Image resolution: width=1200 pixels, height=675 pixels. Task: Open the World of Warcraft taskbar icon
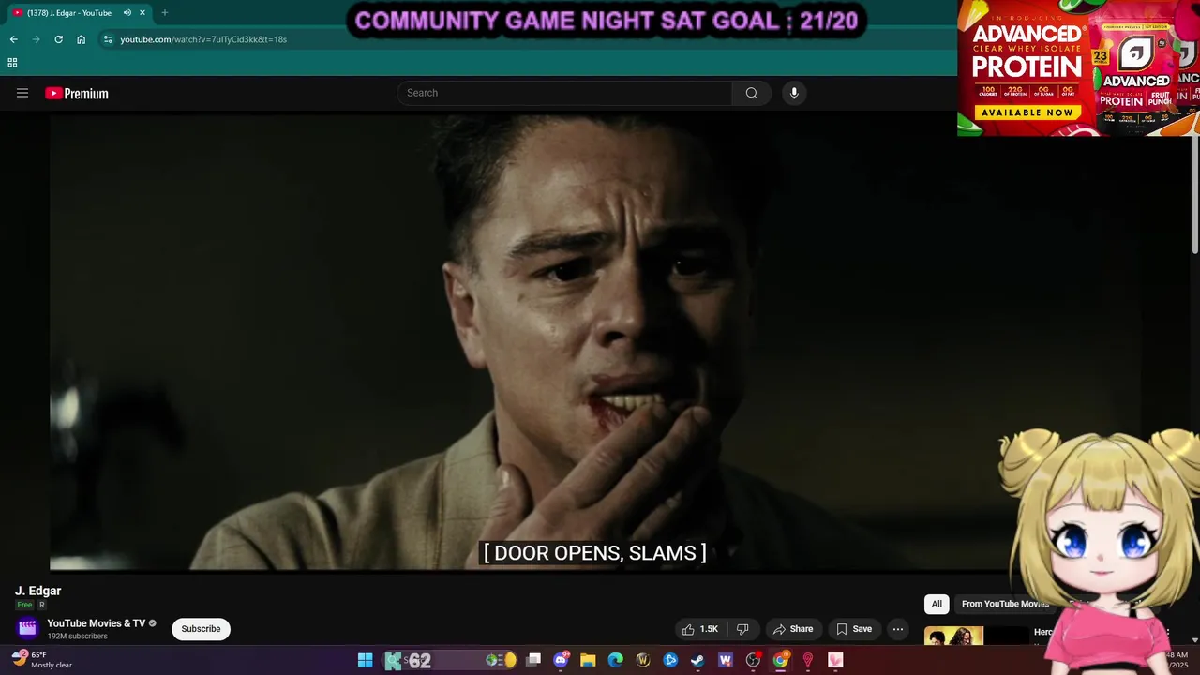[643, 661]
